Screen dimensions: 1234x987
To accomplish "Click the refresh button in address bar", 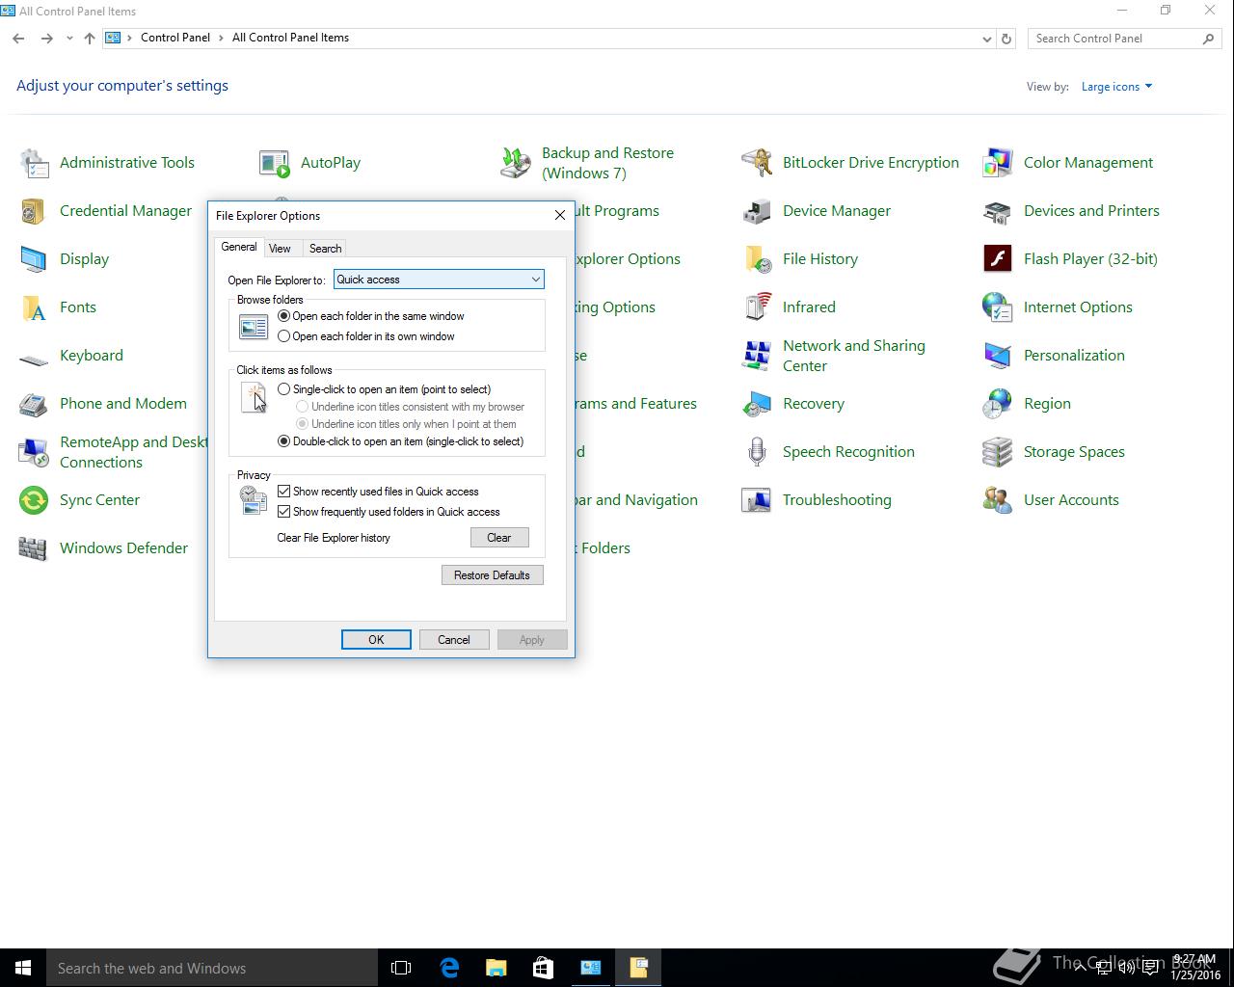I will (1006, 39).
